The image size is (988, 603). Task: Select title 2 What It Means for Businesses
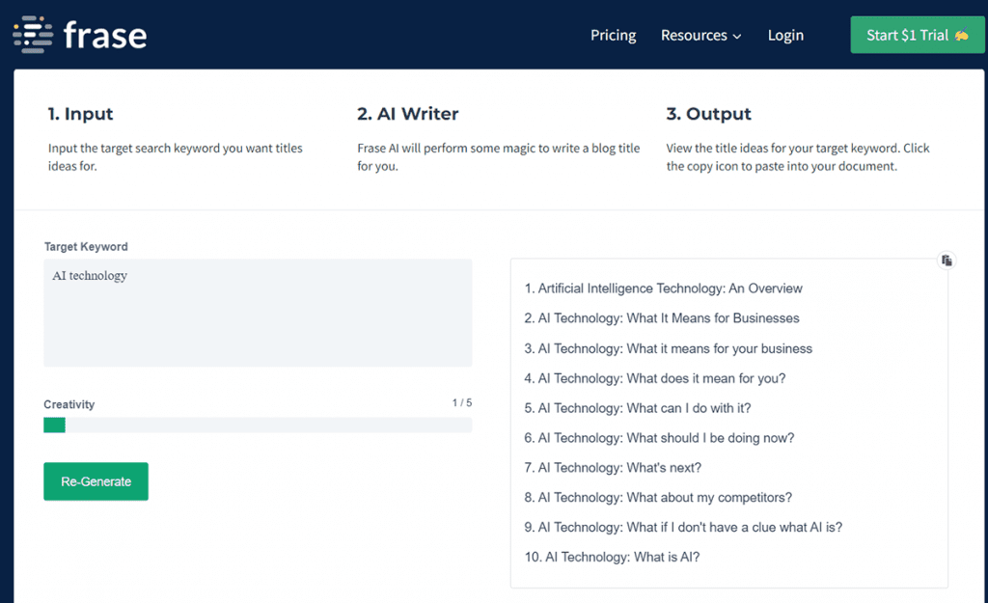[662, 318]
